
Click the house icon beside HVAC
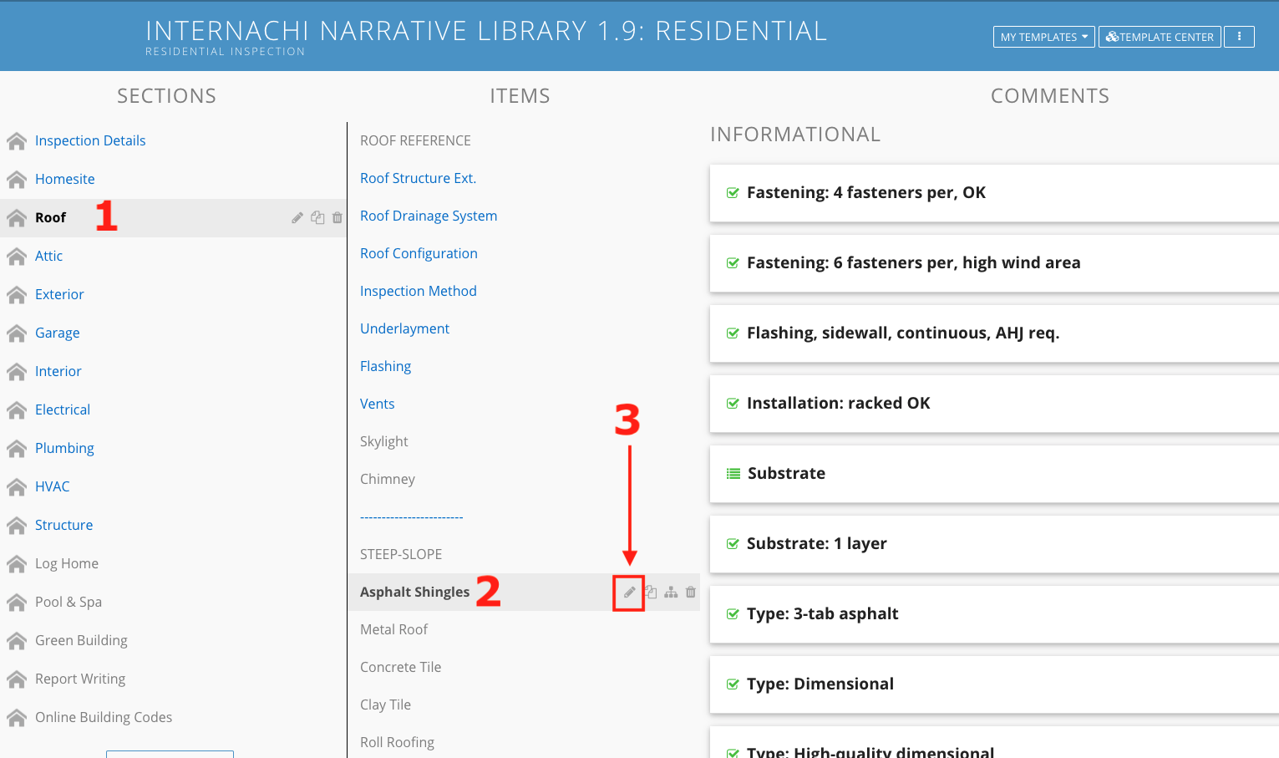coord(17,487)
